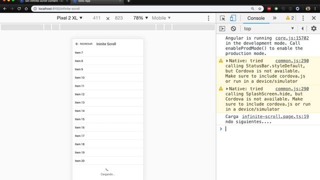This screenshot has width=320, height=180.
Task: Open device toolbar more options dots
Action: coord(208,18)
